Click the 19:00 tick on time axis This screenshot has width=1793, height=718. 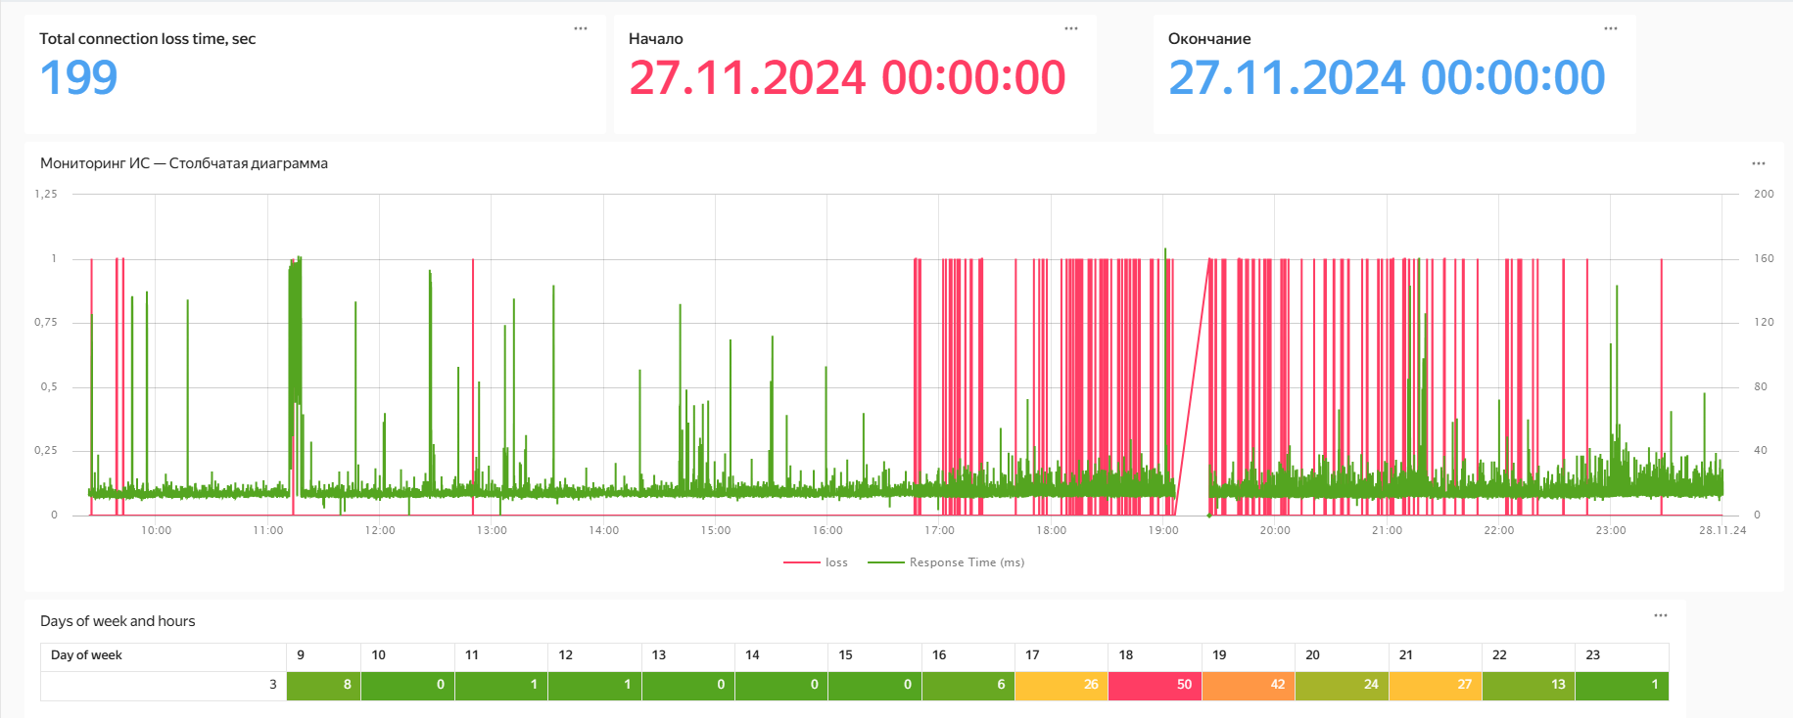click(1163, 530)
